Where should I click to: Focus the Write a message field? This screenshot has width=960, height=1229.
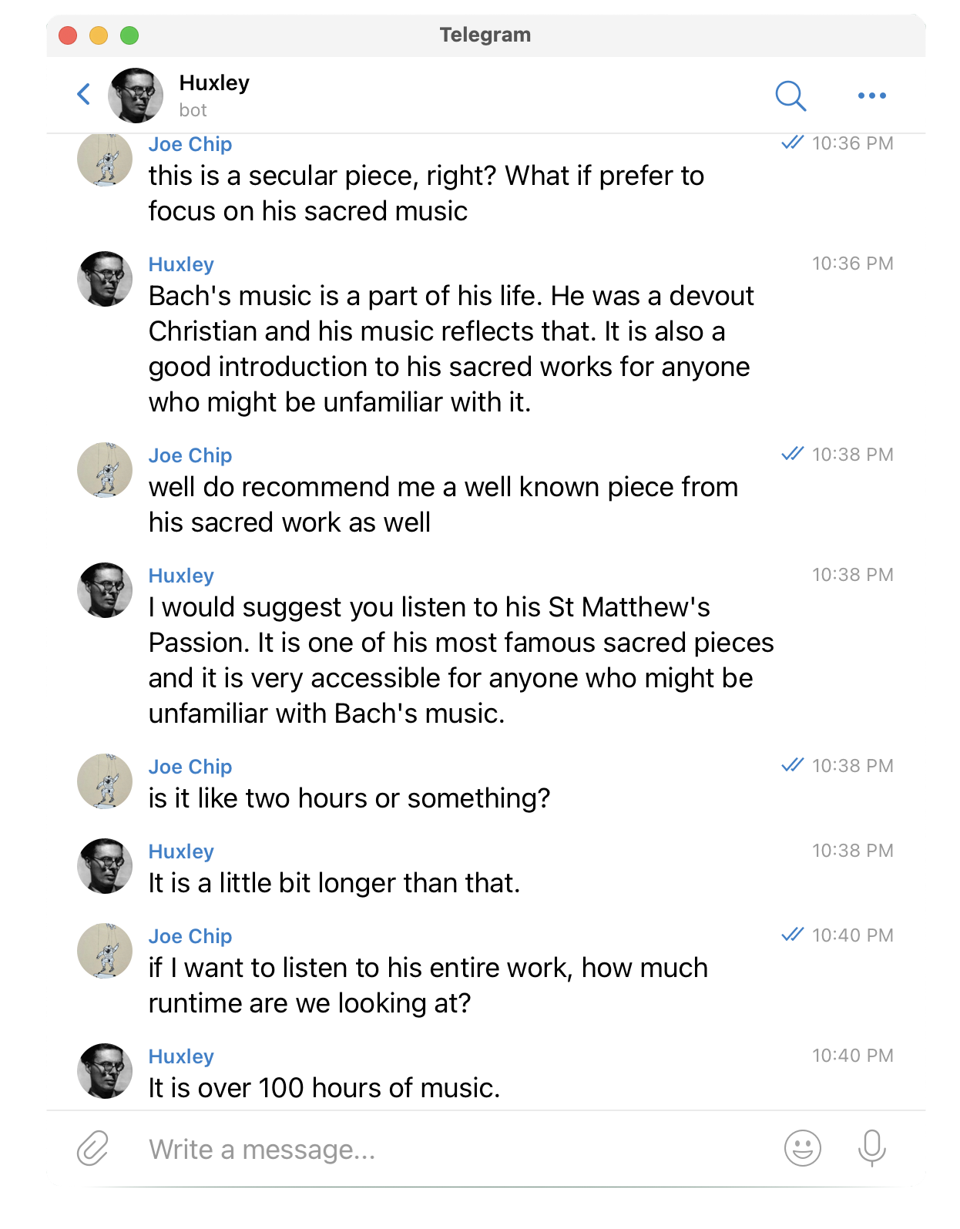(x=455, y=1149)
